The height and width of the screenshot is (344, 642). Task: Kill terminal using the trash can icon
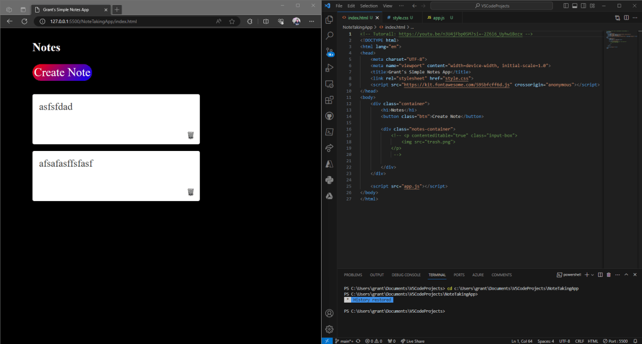608,274
